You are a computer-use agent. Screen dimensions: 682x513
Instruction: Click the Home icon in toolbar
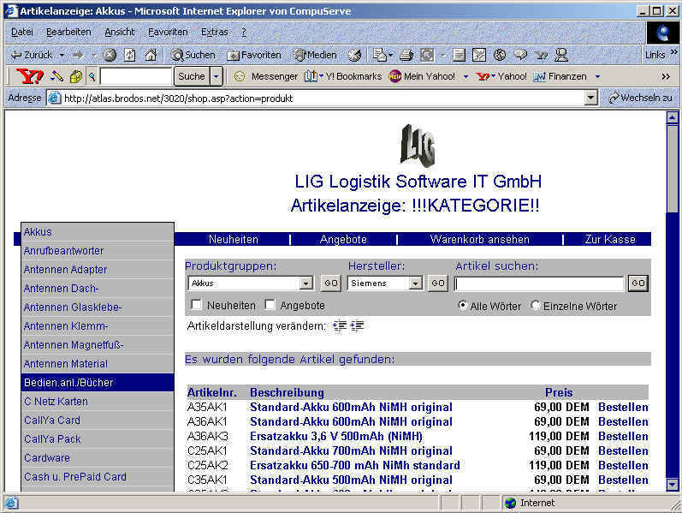[x=151, y=55]
